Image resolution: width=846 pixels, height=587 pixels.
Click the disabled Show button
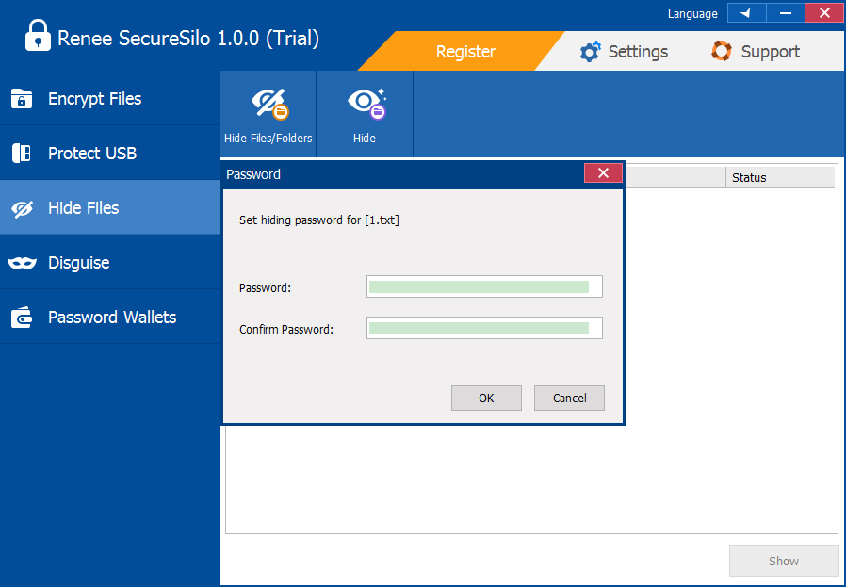pyautogui.click(x=784, y=562)
